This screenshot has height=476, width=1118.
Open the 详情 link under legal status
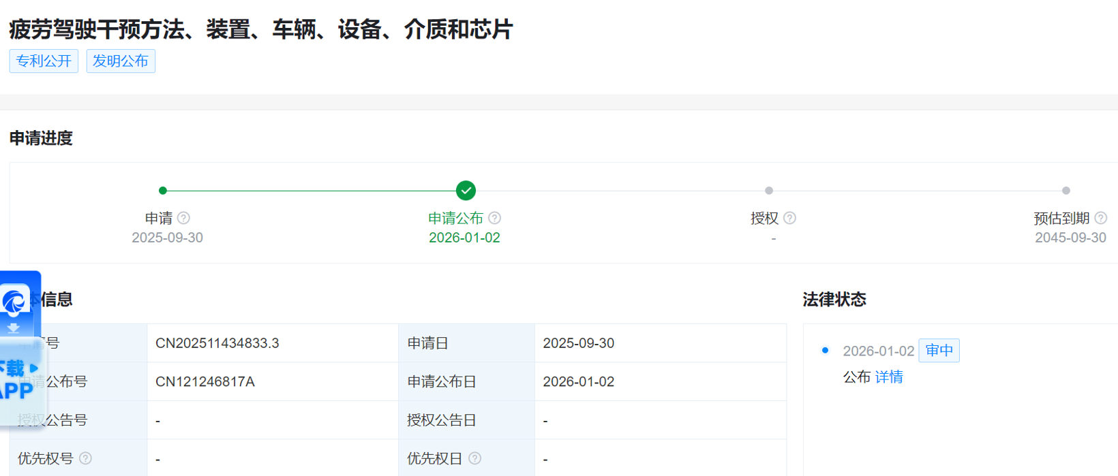(889, 377)
